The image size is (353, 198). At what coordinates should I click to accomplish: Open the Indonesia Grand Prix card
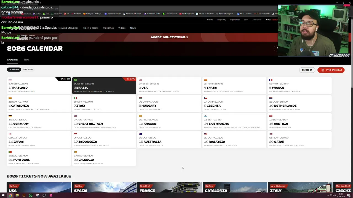pyautogui.click(x=104, y=139)
